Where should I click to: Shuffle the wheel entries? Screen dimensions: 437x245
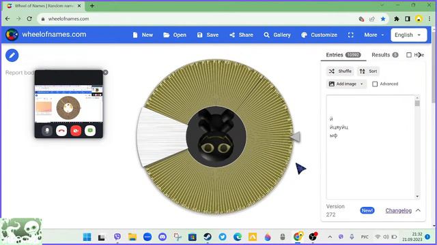coord(340,71)
